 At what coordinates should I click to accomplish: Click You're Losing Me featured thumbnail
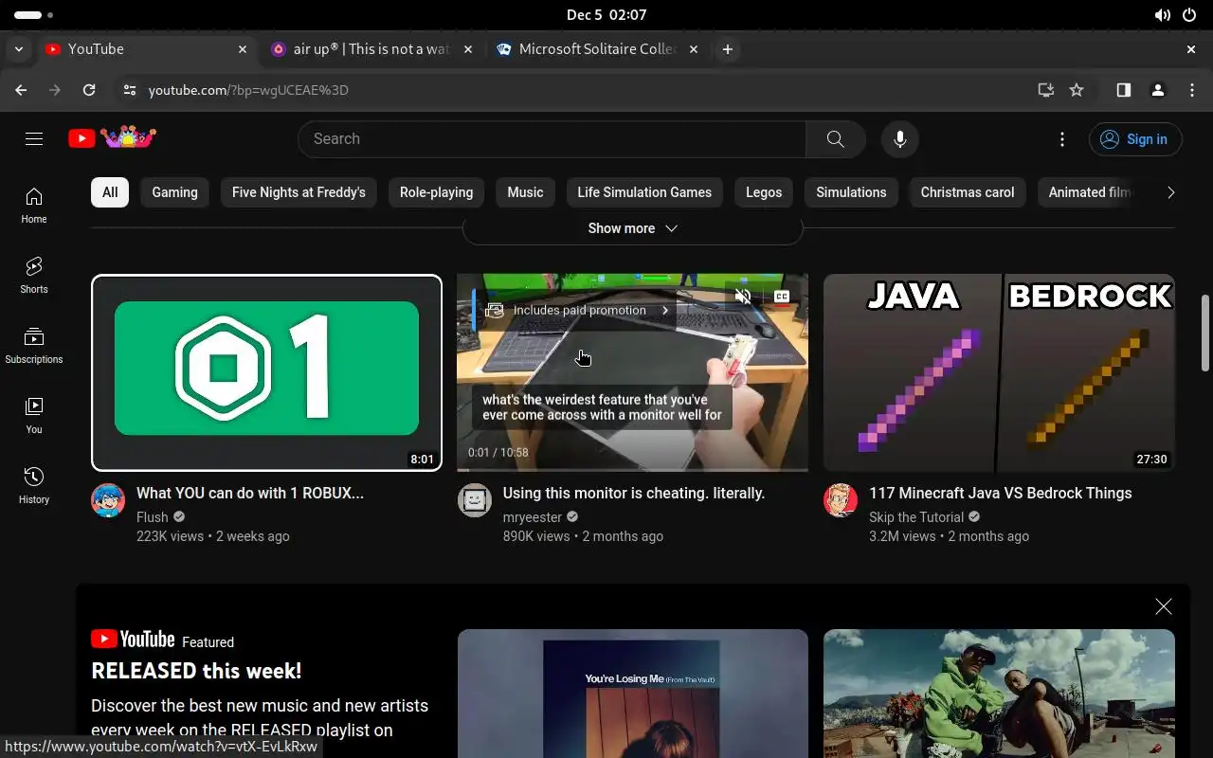point(633,694)
